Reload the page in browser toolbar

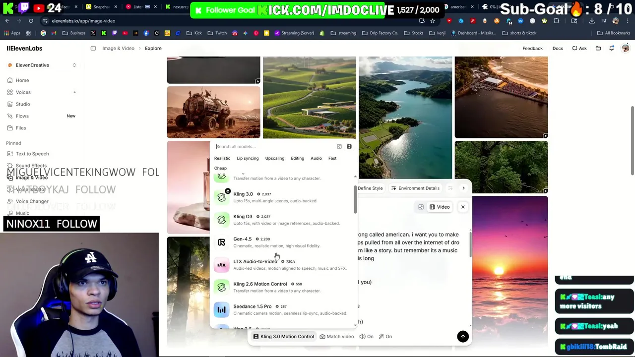pyautogui.click(x=31, y=21)
